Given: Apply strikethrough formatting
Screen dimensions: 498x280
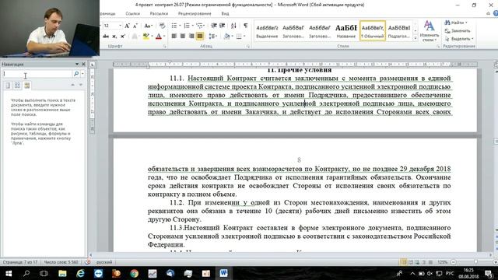Looking at the screenshot, I should (x=106, y=37).
